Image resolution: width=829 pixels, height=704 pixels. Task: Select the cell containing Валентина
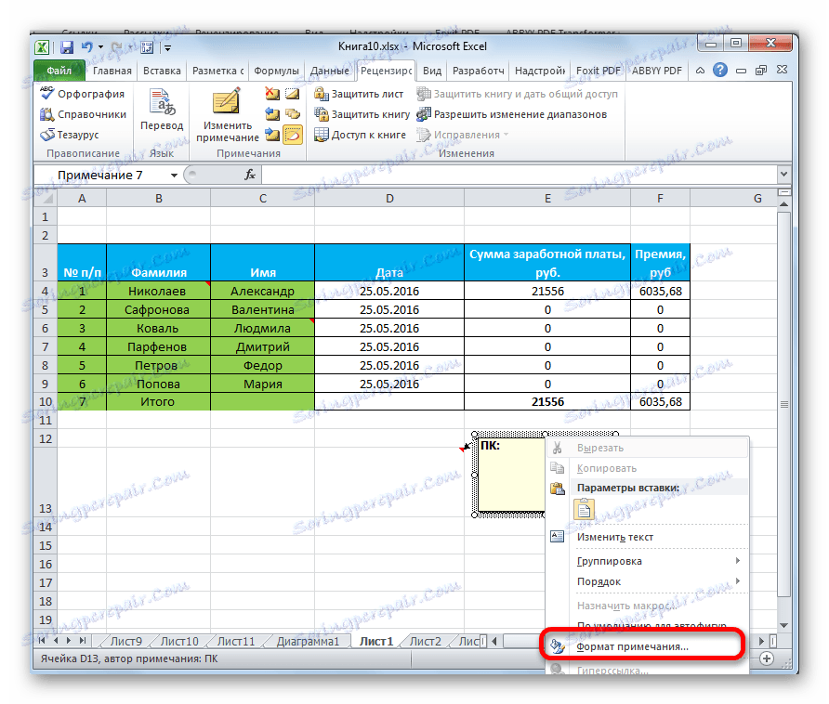263,309
